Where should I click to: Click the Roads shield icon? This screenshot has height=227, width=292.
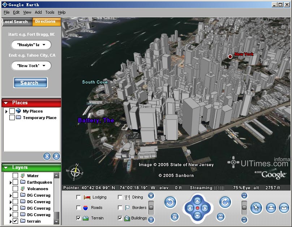[86, 208]
